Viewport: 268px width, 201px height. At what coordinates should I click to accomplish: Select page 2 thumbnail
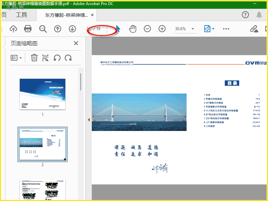43,144
